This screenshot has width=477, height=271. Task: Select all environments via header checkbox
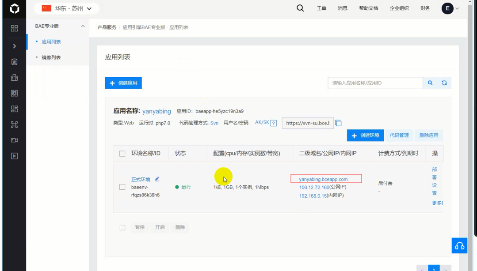pos(123,153)
